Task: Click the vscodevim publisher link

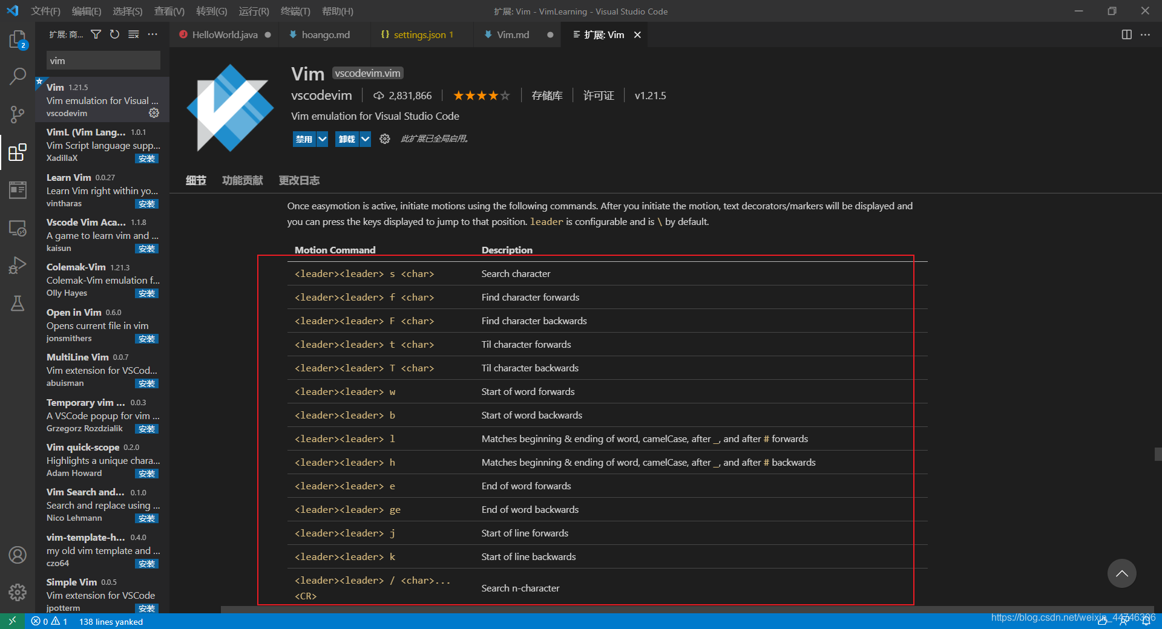Action: [321, 96]
